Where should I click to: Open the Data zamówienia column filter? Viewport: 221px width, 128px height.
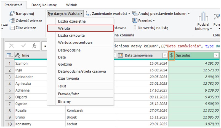(x=165, y=55)
